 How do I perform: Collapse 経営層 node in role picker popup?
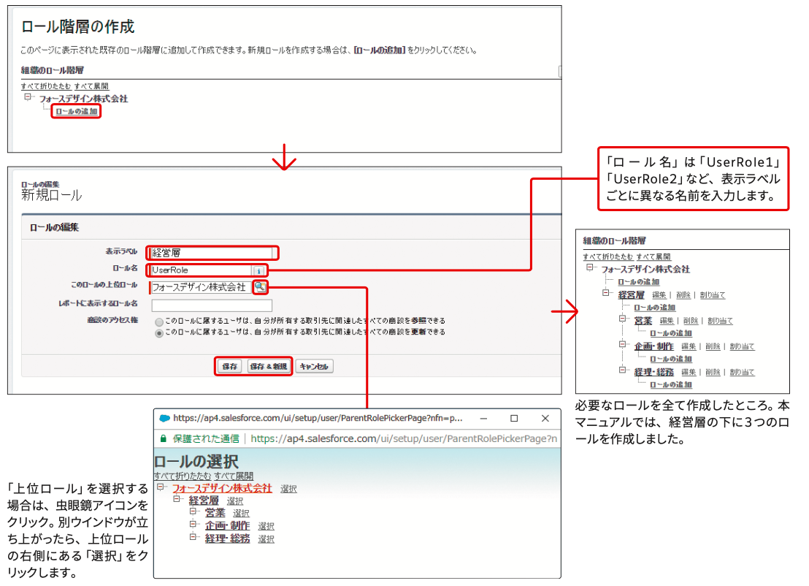click(x=177, y=499)
